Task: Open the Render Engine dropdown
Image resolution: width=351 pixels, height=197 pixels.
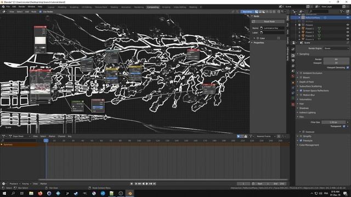Action: [336, 48]
